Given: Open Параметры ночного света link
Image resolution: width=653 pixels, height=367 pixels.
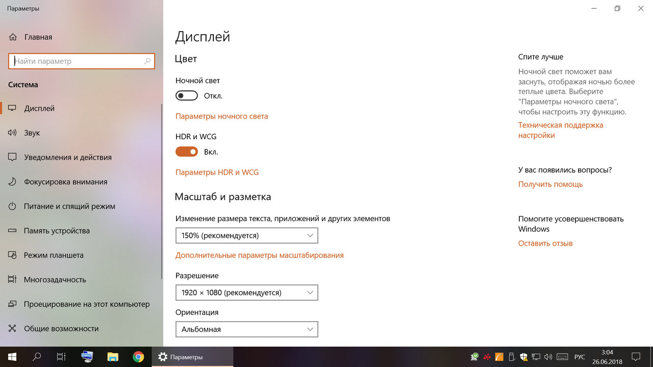Looking at the screenshot, I should click(221, 116).
